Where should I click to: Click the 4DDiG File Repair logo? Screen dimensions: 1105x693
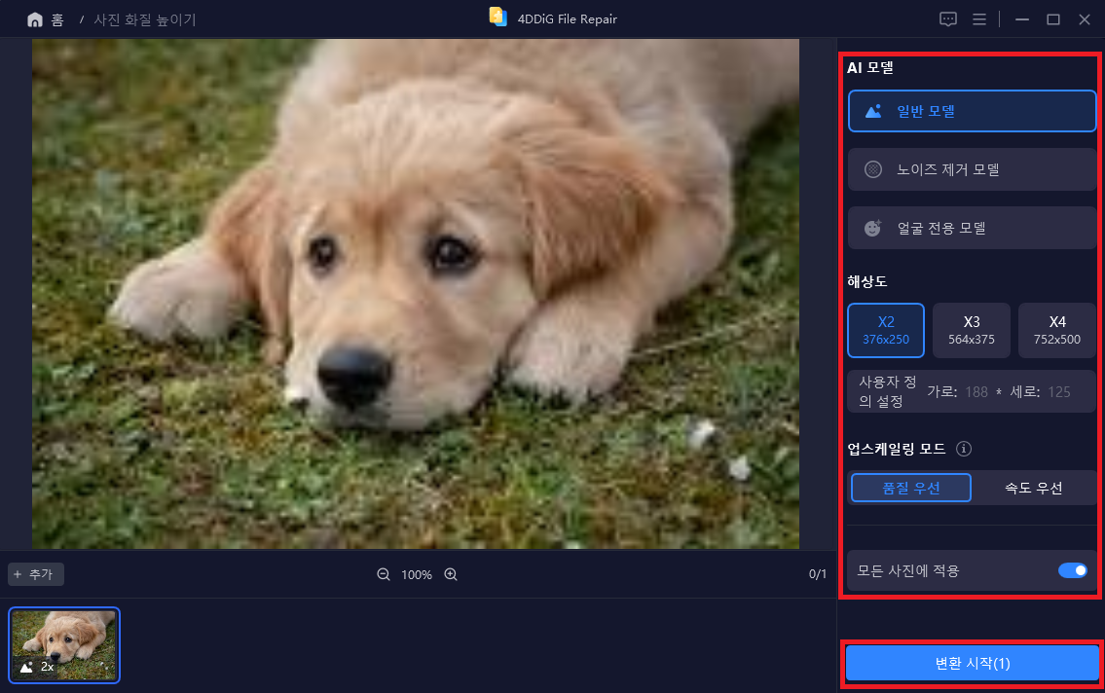498,17
